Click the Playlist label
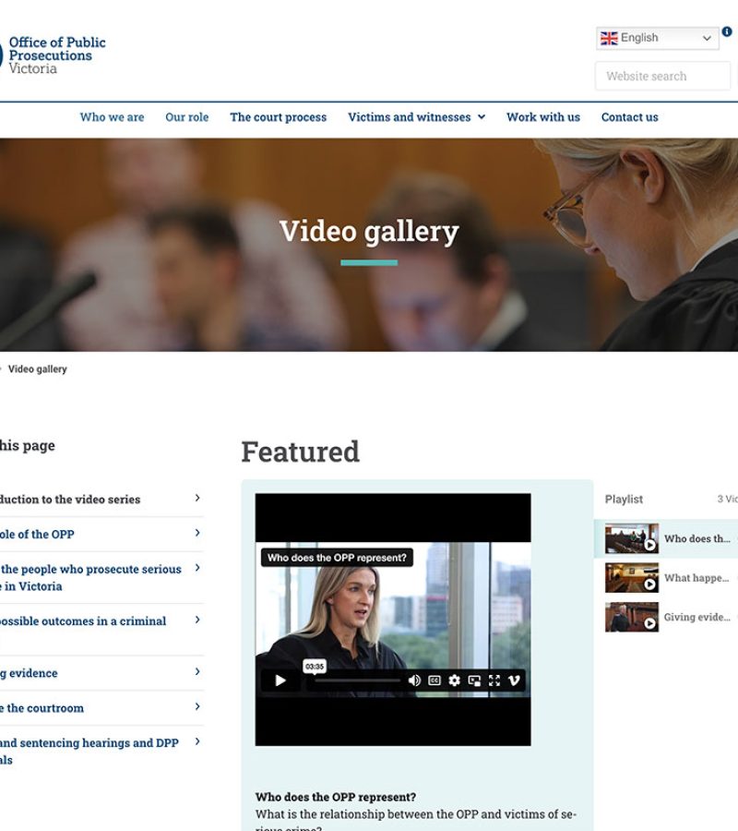This screenshot has height=831, width=738. click(x=624, y=500)
